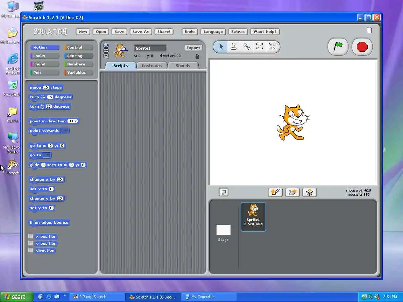Open the point towards dropdown

(65, 130)
